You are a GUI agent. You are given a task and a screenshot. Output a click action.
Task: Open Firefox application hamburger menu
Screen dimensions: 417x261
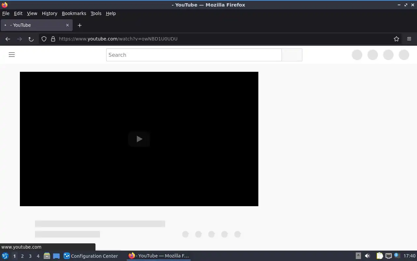coord(409,39)
